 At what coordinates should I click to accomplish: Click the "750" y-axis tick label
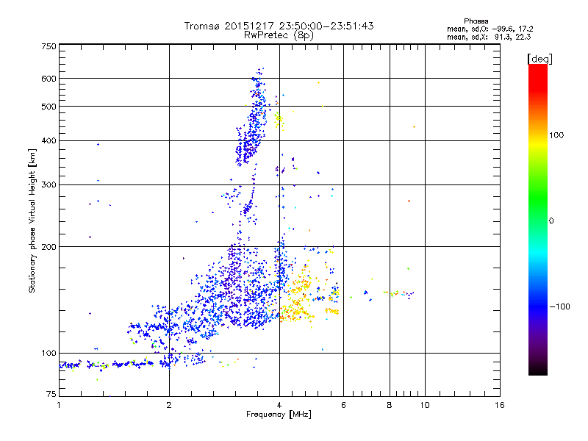[49, 46]
